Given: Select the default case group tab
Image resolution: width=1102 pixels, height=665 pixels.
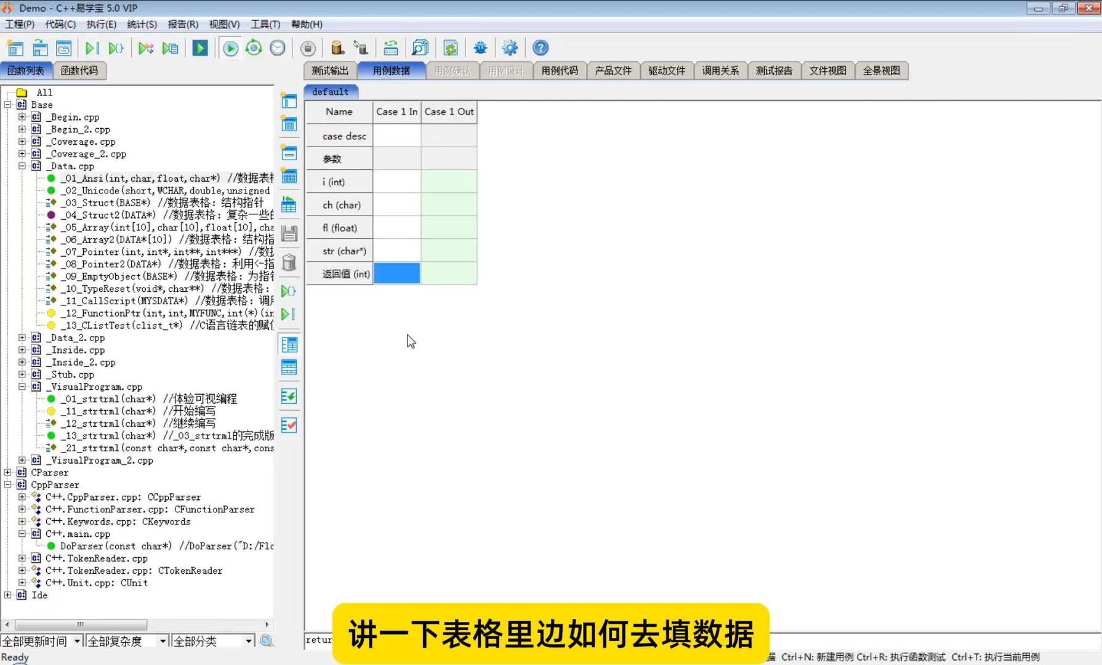Looking at the screenshot, I should click(330, 92).
